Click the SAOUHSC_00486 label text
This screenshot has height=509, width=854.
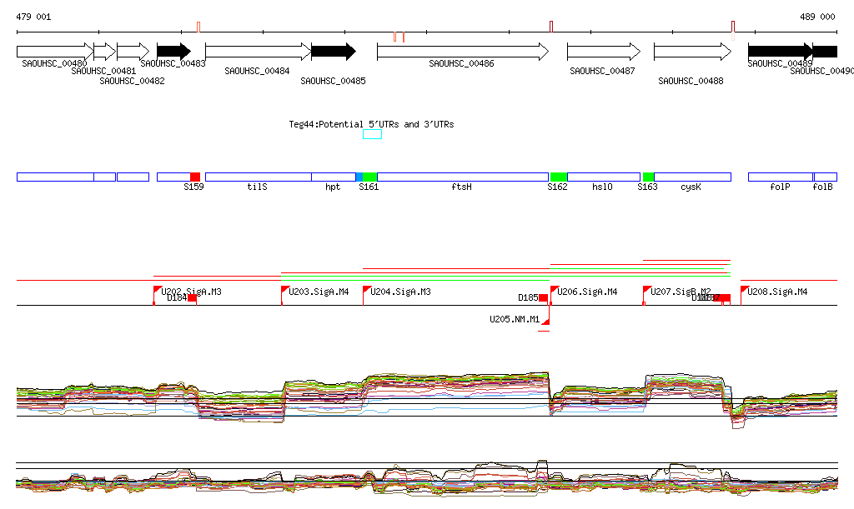click(x=461, y=63)
